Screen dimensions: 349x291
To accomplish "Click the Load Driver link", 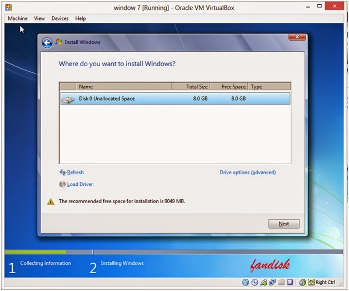I will [80, 184].
